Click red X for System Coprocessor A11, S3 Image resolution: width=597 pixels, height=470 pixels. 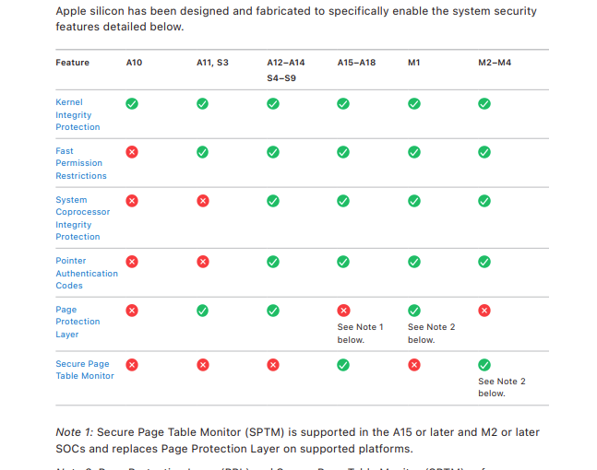pyautogui.click(x=203, y=201)
